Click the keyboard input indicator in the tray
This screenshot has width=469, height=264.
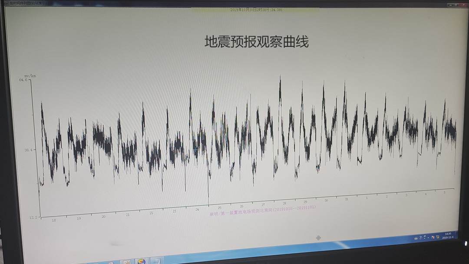(416, 238)
